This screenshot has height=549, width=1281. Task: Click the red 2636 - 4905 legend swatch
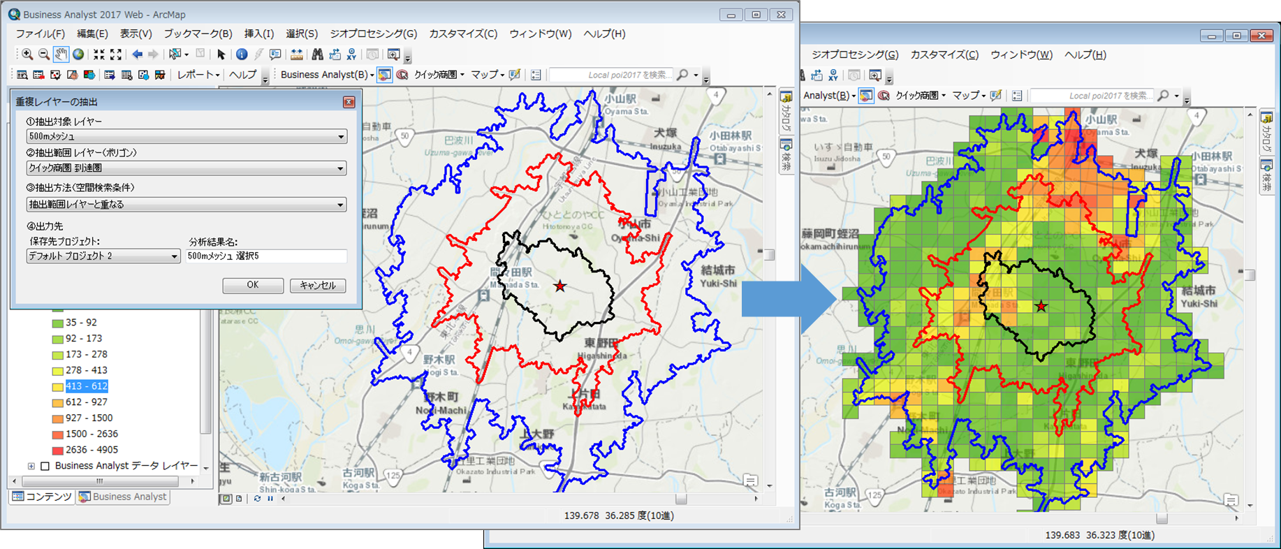click(x=58, y=451)
